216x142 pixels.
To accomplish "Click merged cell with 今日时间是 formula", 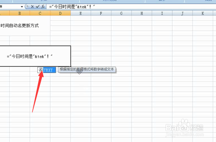I will [x=35, y=56].
